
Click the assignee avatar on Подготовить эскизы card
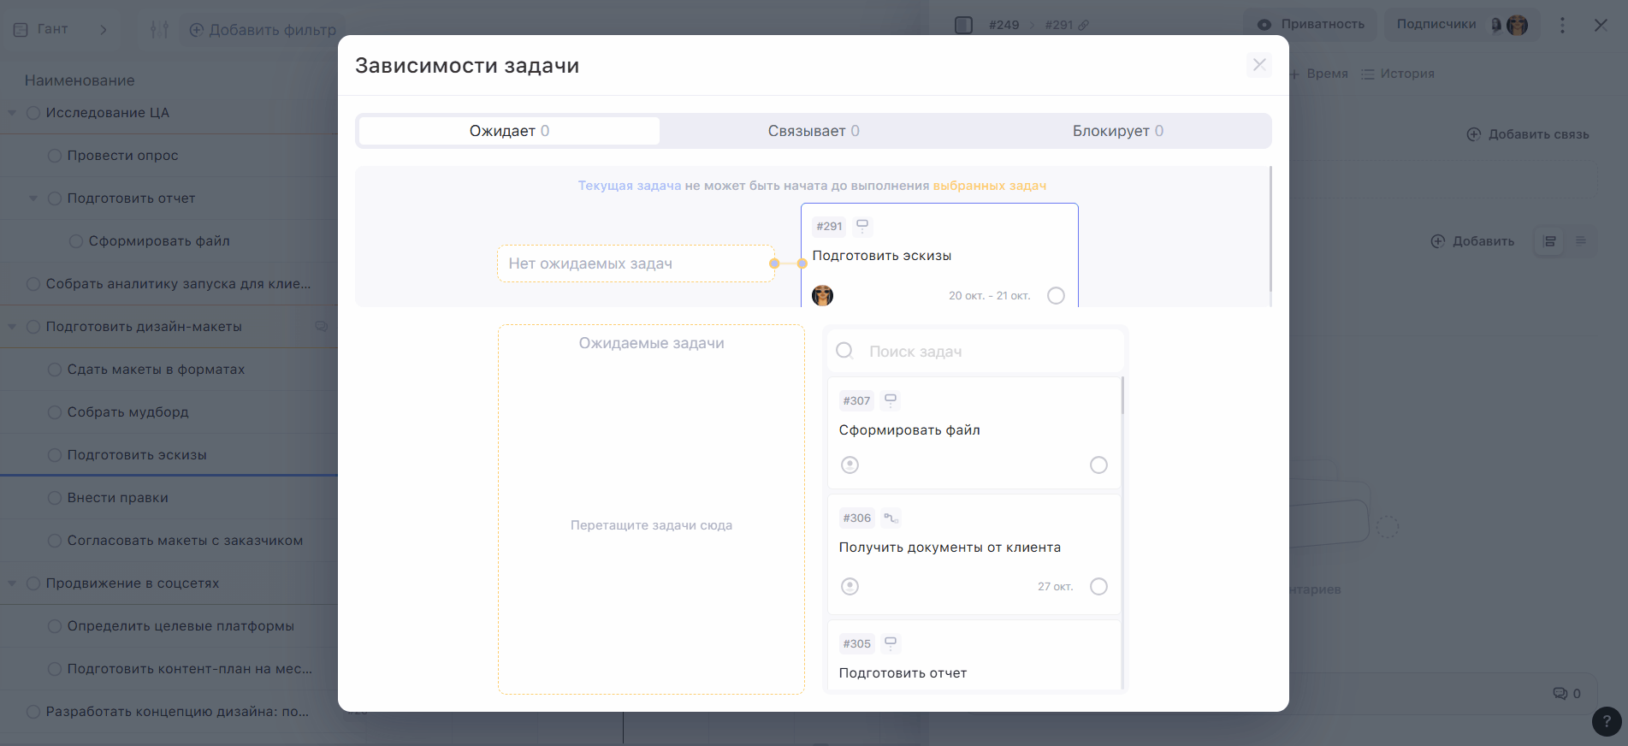pos(822,295)
